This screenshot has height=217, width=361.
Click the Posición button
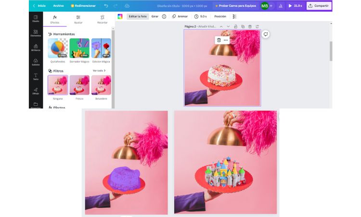tap(220, 16)
